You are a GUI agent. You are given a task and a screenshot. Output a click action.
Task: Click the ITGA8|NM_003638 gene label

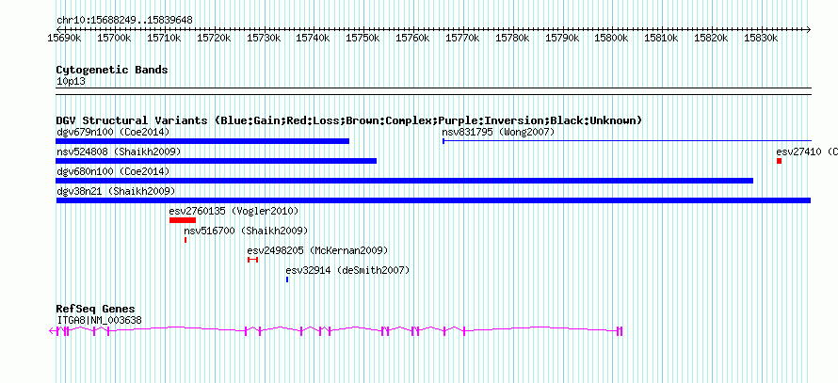pos(99,321)
